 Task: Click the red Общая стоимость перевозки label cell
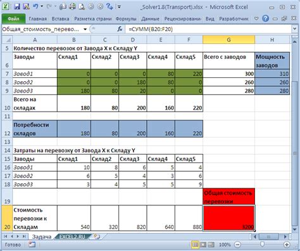(228, 197)
